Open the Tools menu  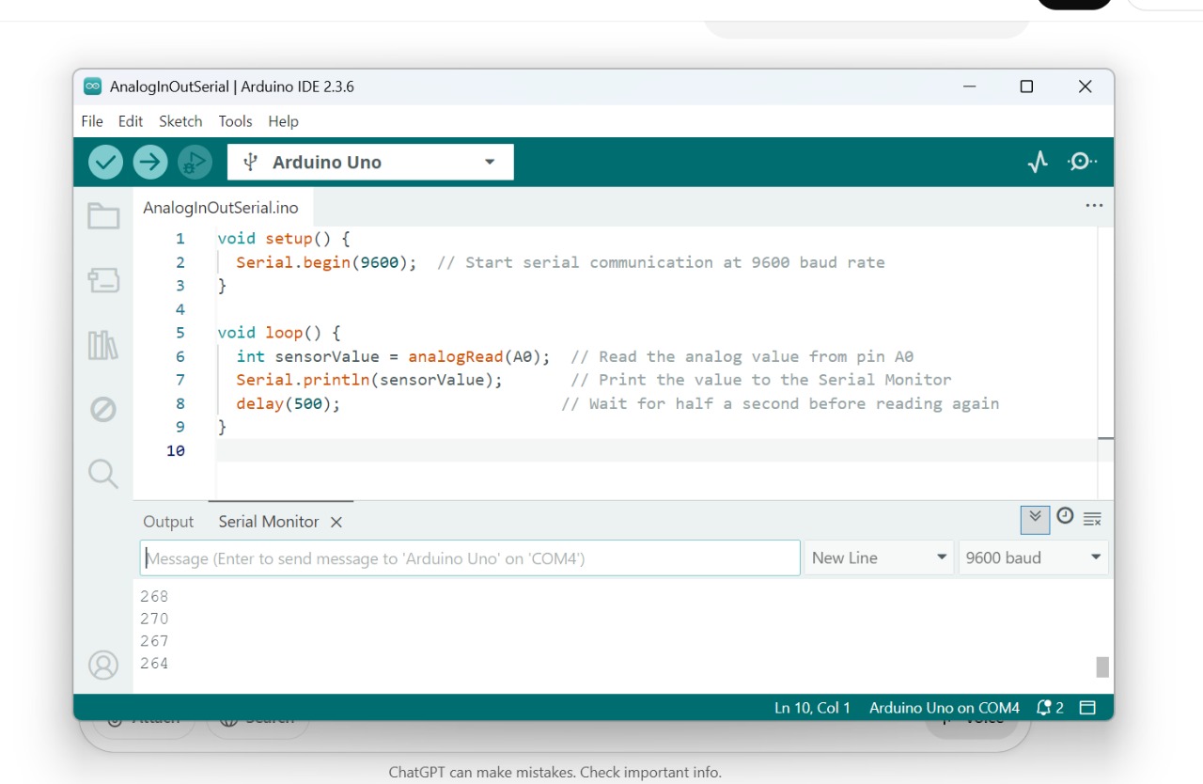[x=235, y=121]
